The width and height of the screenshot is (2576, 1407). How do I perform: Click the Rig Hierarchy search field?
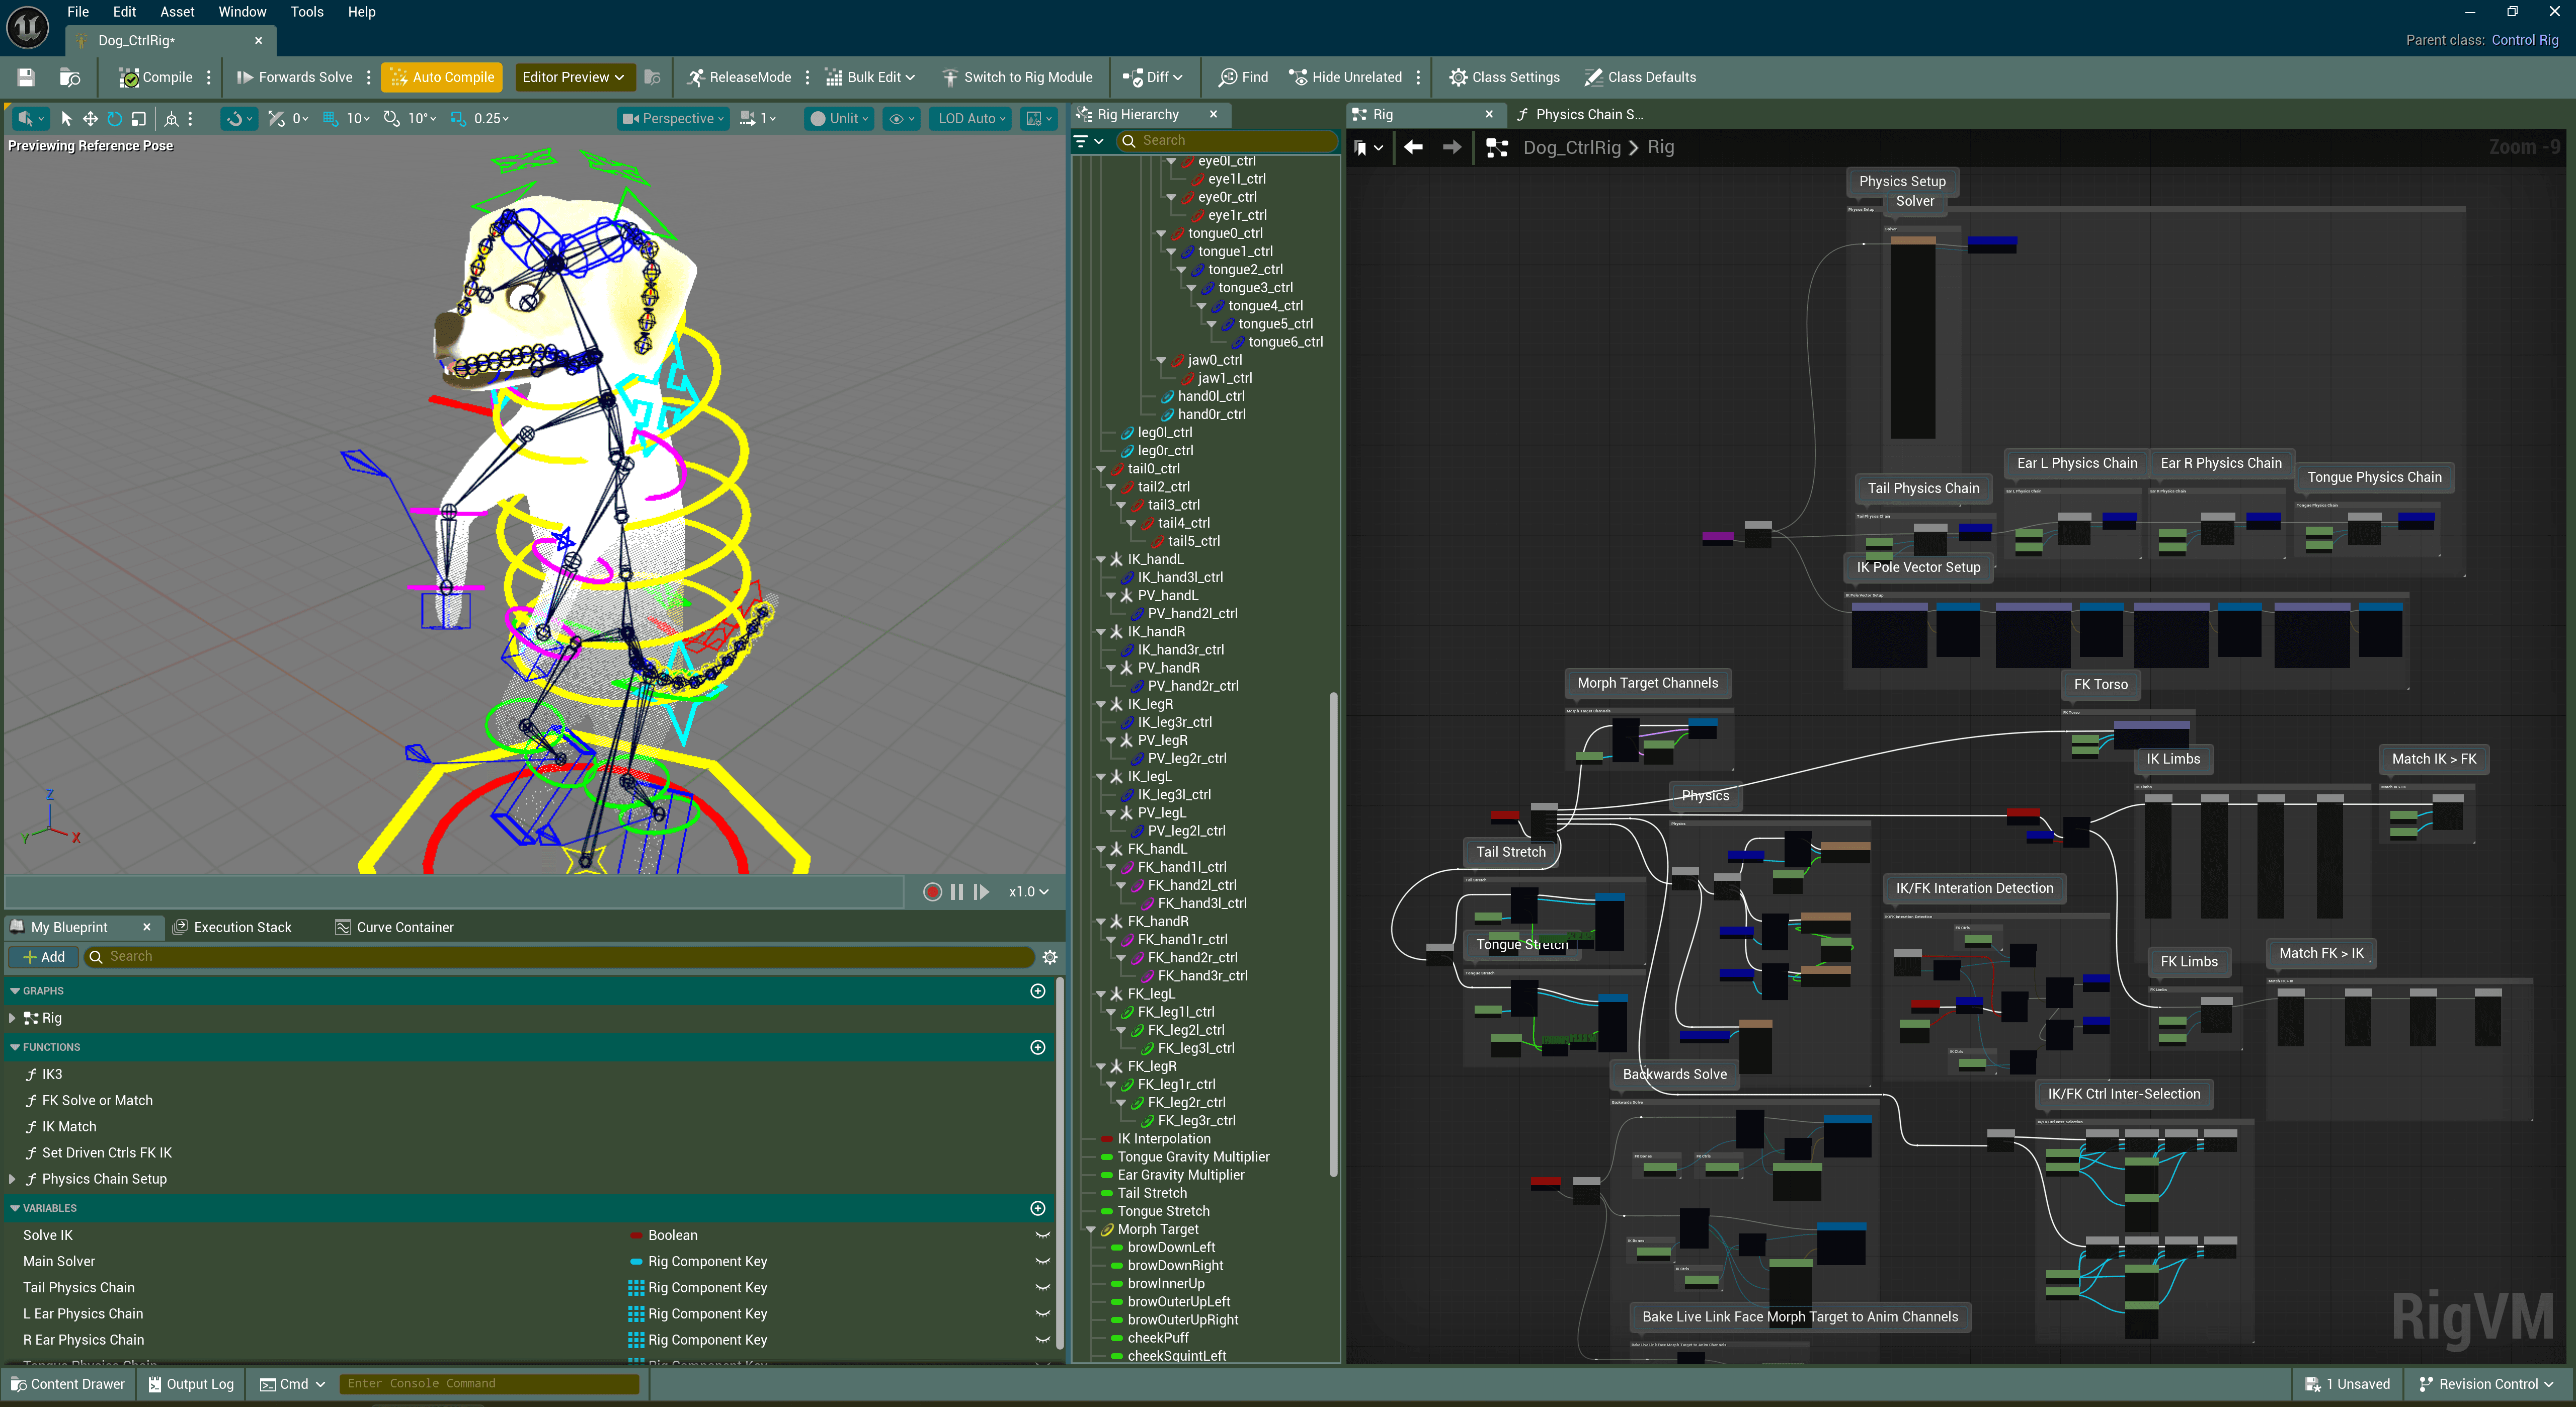coord(1230,141)
